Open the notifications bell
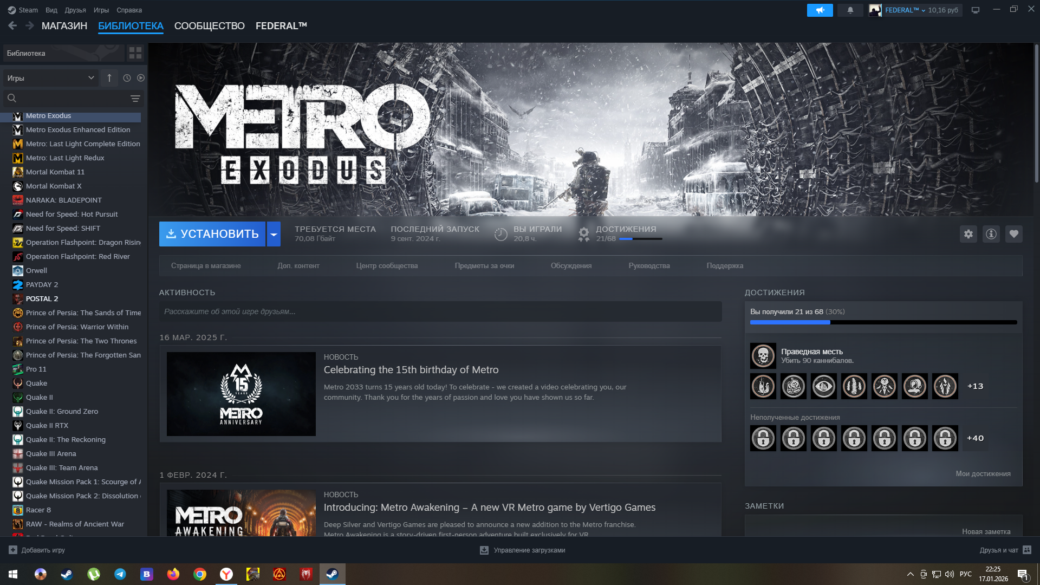 850,10
